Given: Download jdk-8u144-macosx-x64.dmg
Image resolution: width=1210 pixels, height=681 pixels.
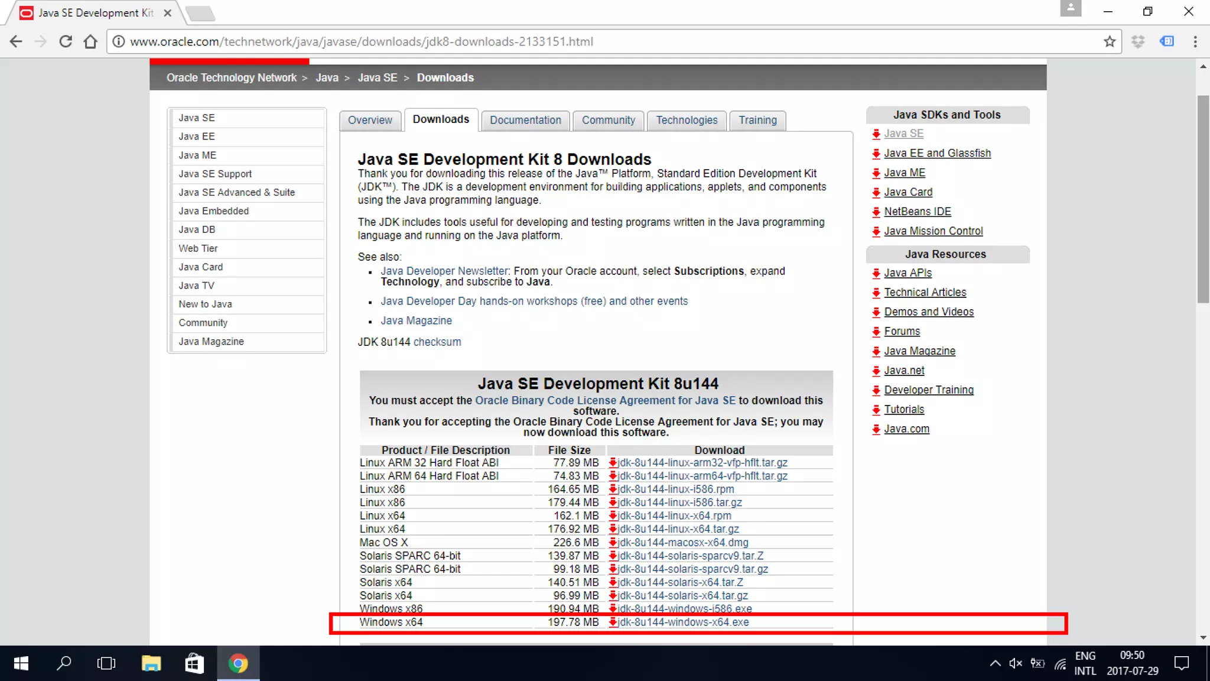Looking at the screenshot, I should point(682,542).
